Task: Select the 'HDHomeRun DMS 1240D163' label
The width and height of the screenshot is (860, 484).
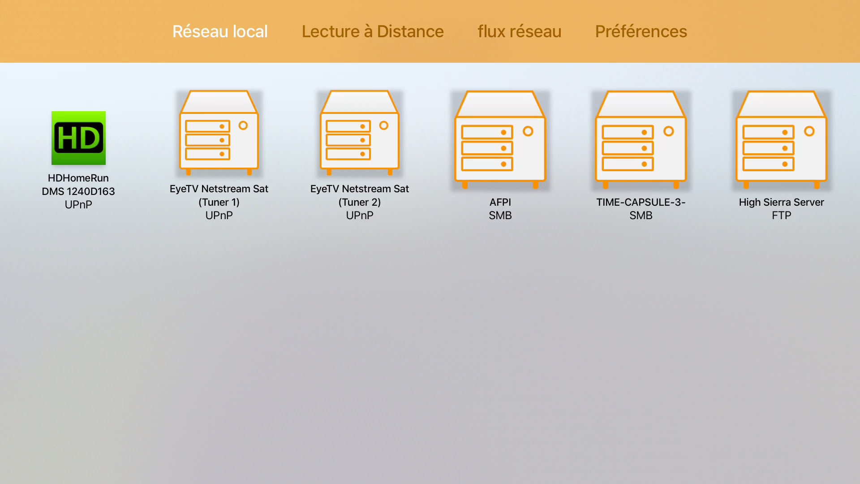Action: 78,185
